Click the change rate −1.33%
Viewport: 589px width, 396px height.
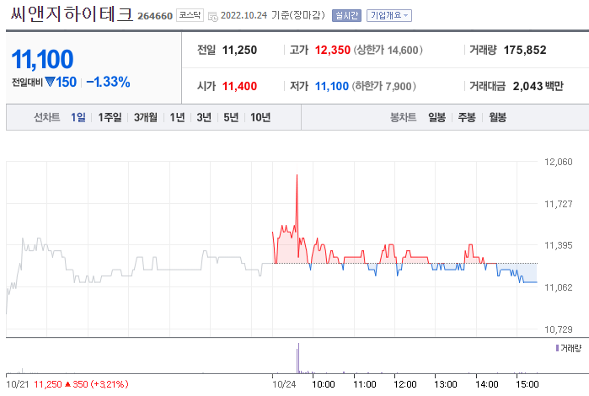point(108,82)
